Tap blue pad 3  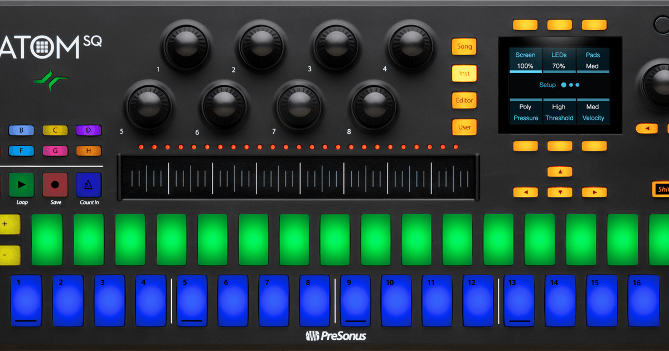(109, 300)
